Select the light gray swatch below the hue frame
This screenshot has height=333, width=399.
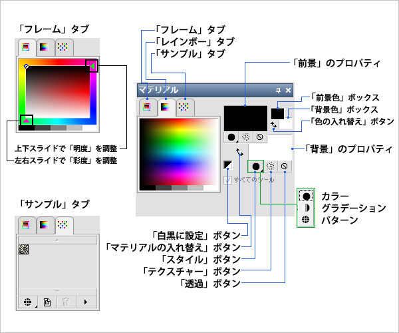(74, 128)
